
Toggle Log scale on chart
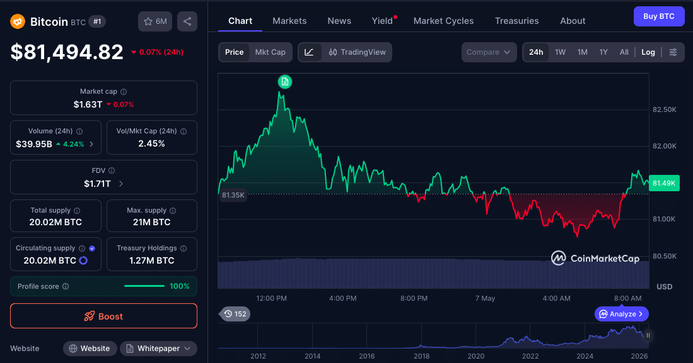(648, 52)
